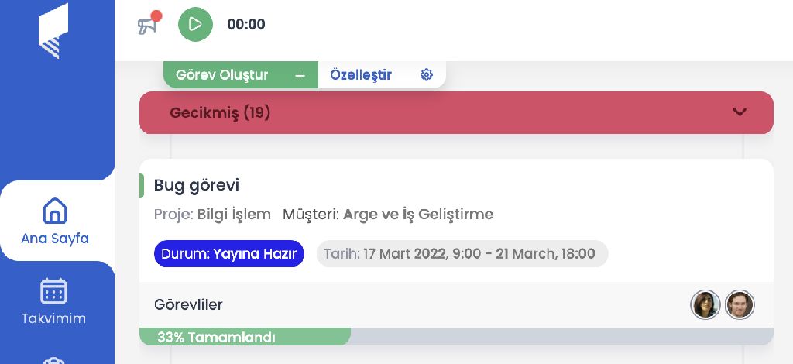Expand the Gecikmiş section chevron

(x=740, y=112)
